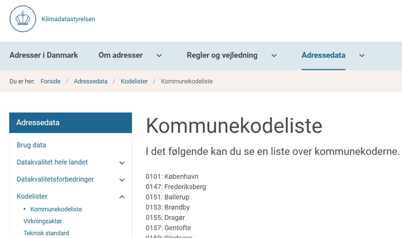The height and width of the screenshot is (238, 402).
Task: Expand the Datakvalitetsforbedringer section chevron
Action: point(122,180)
